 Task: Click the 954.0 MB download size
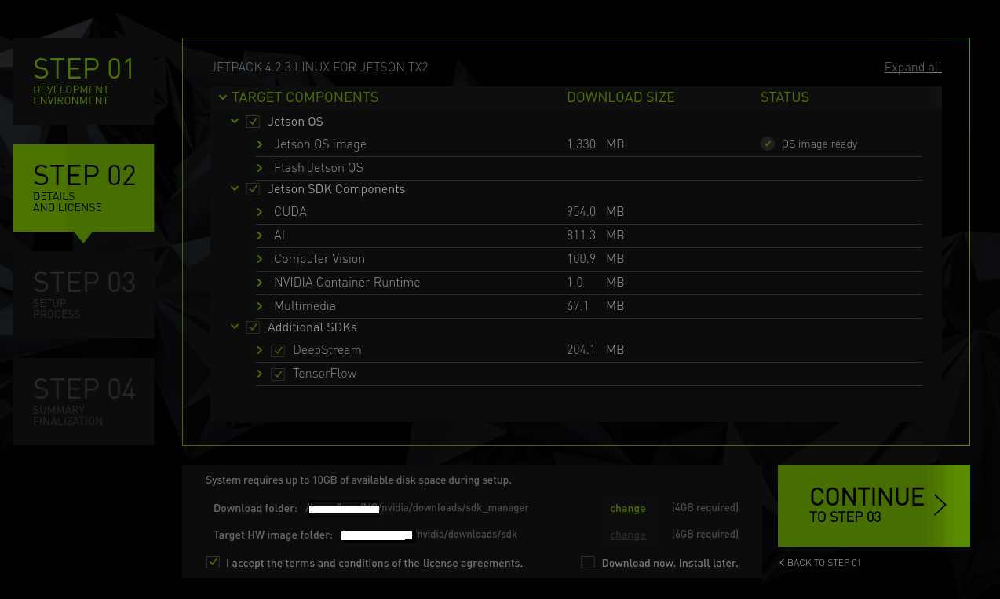tap(596, 212)
